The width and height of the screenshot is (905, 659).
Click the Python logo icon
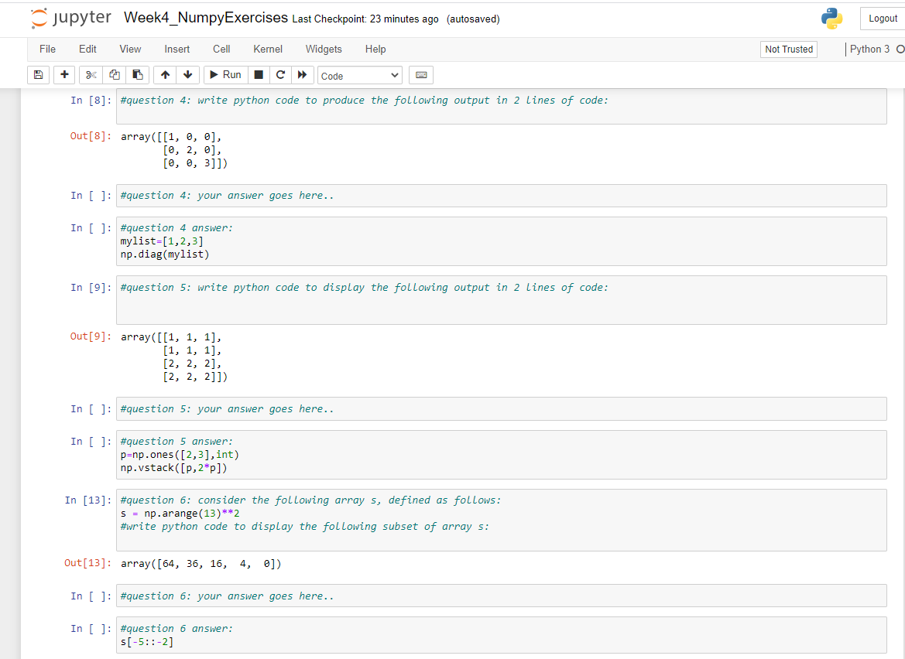tap(831, 19)
